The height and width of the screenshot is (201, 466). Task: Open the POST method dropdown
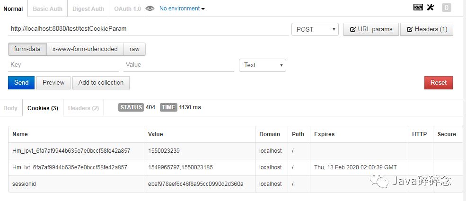pos(315,29)
